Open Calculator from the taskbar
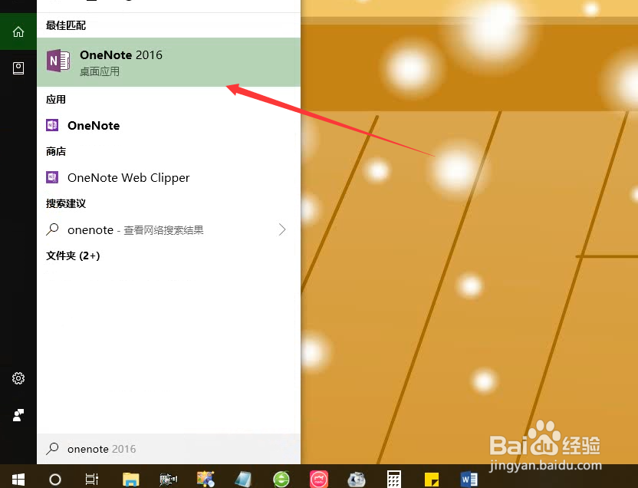Viewport: 638px width, 488px height. tap(393, 480)
